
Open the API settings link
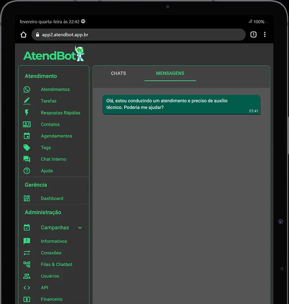pos(44,288)
